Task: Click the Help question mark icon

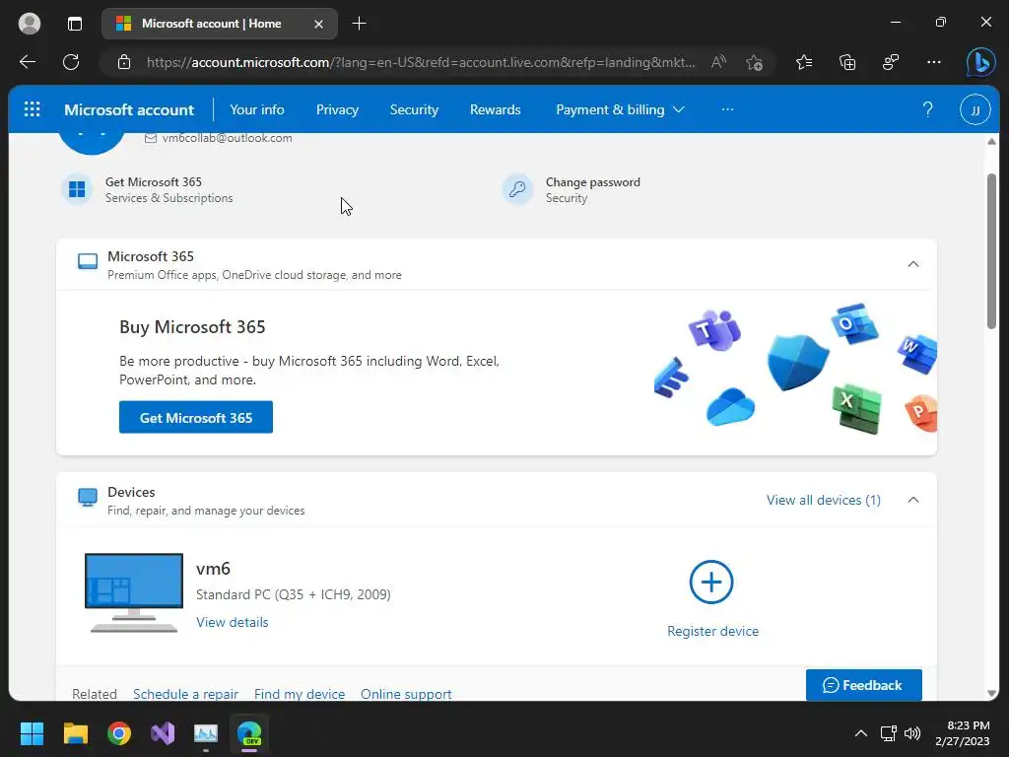Action: (x=927, y=109)
